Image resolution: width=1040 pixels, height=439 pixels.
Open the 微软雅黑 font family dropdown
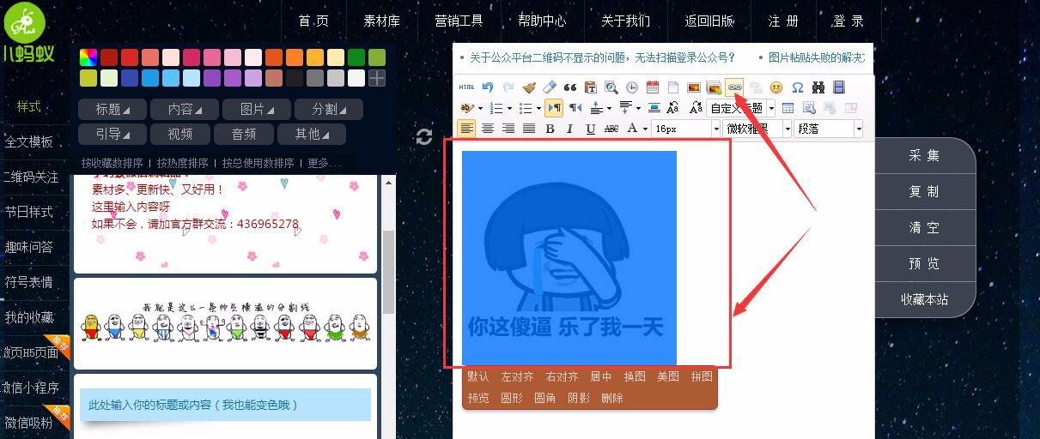click(x=757, y=129)
